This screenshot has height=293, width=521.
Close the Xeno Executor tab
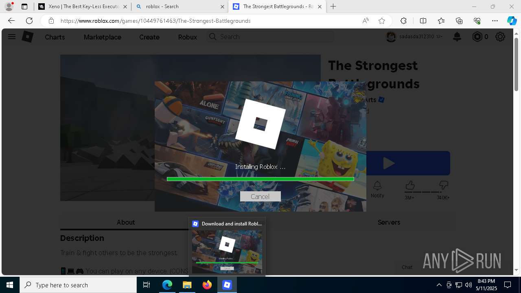tap(125, 7)
